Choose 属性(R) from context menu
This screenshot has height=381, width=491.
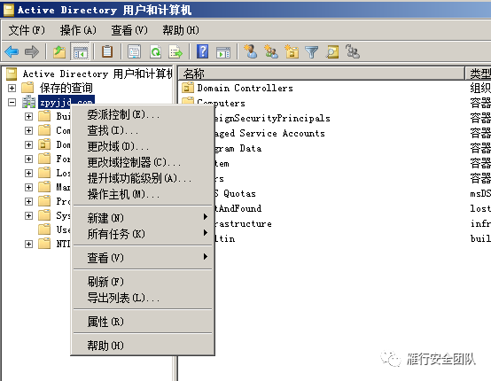click(x=143, y=322)
